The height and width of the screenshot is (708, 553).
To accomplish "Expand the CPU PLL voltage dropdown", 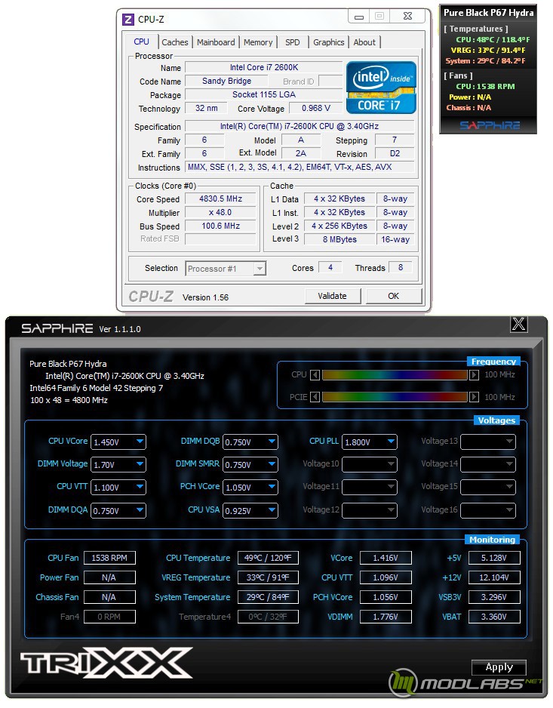I will click(369, 442).
